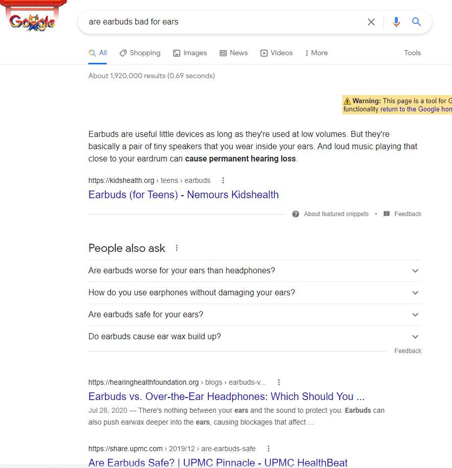Expand 'Do earbuds cause ear wax build up?'
The image size is (452, 468).
click(x=255, y=337)
